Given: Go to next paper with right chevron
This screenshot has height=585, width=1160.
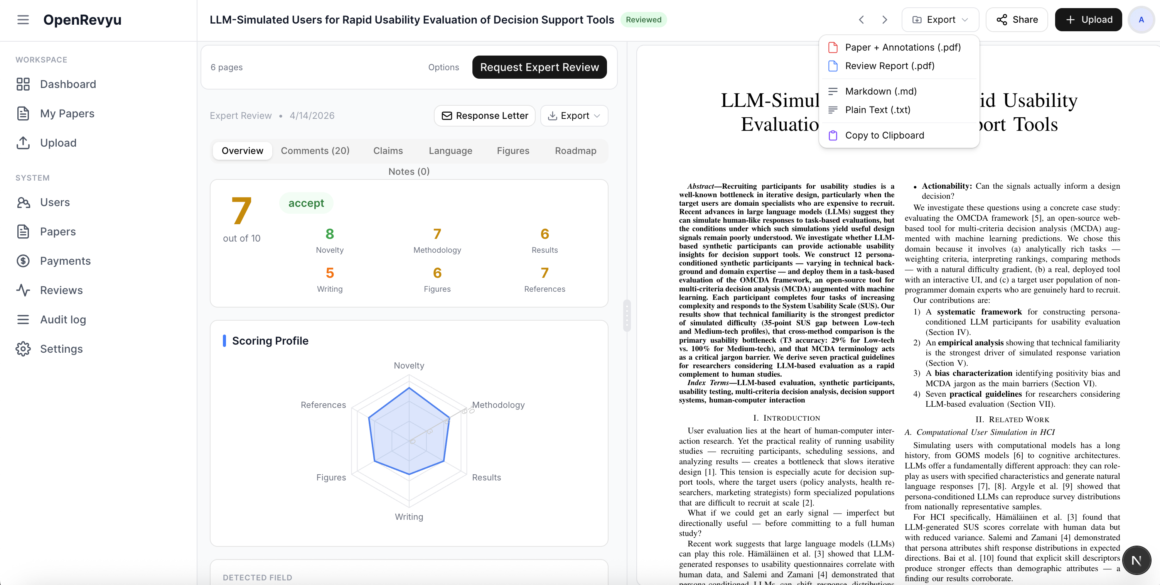Looking at the screenshot, I should click(885, 20).
